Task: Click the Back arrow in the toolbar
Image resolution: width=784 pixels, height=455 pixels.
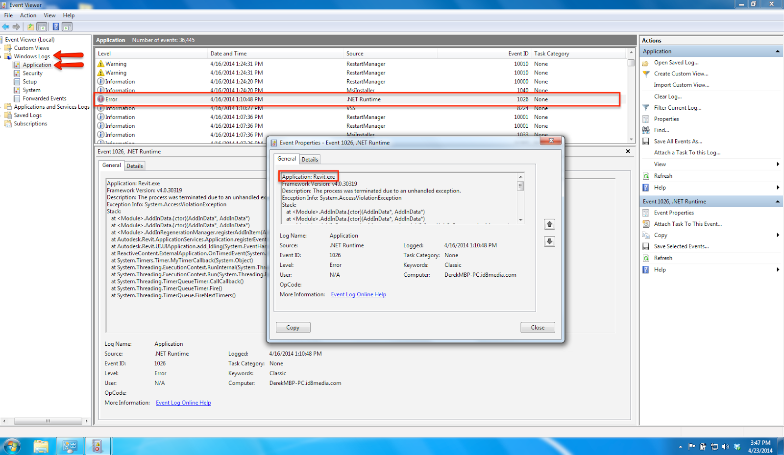Action: [6, 26]
